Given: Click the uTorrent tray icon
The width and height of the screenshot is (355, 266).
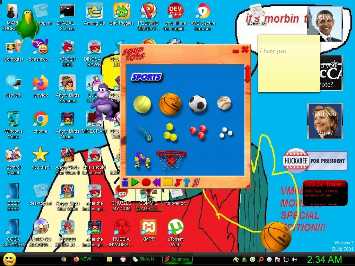Looking at the screenshot, I should pyautogui.click(x=253, y=259).
